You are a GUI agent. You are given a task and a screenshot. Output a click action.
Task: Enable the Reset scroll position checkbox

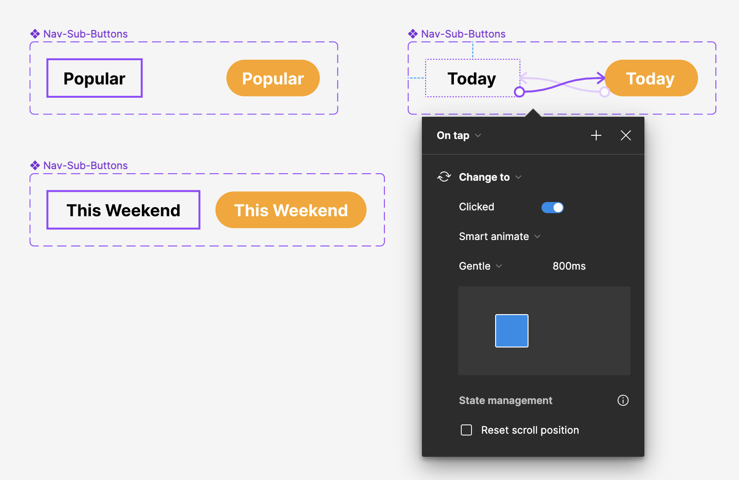pos(466,430)
